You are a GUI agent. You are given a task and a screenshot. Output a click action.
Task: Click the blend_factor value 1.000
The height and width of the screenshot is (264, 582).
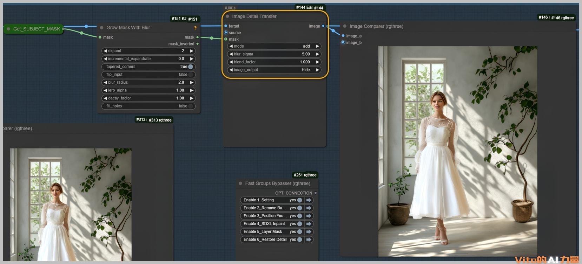[305, 62]
